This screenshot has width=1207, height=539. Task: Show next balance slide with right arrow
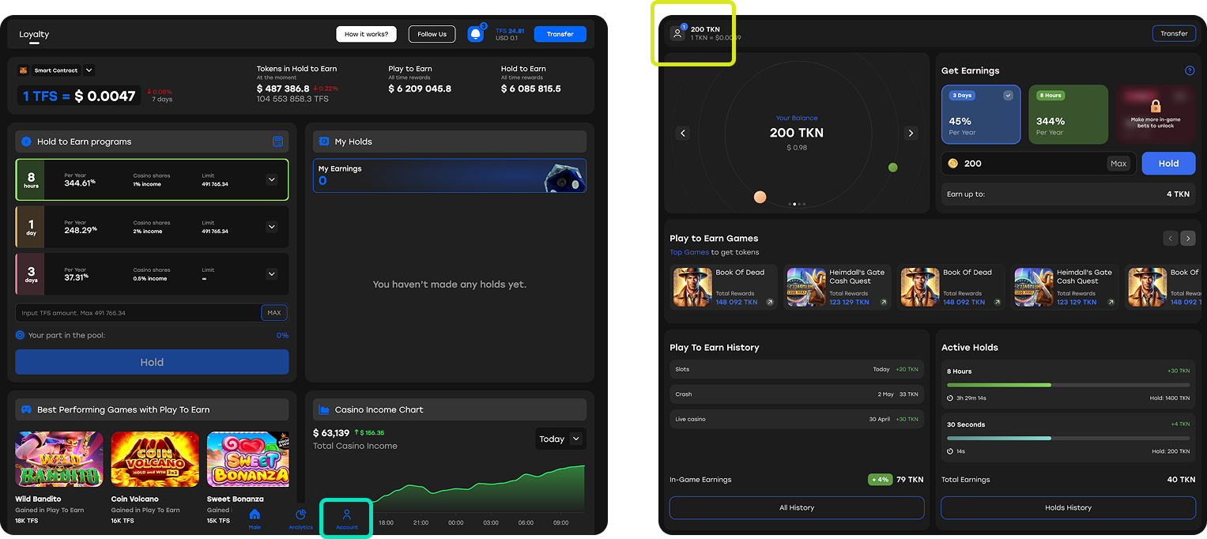(911, 134)
